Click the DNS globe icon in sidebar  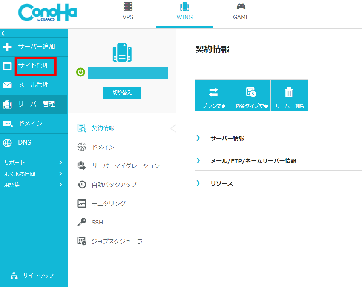7,143
